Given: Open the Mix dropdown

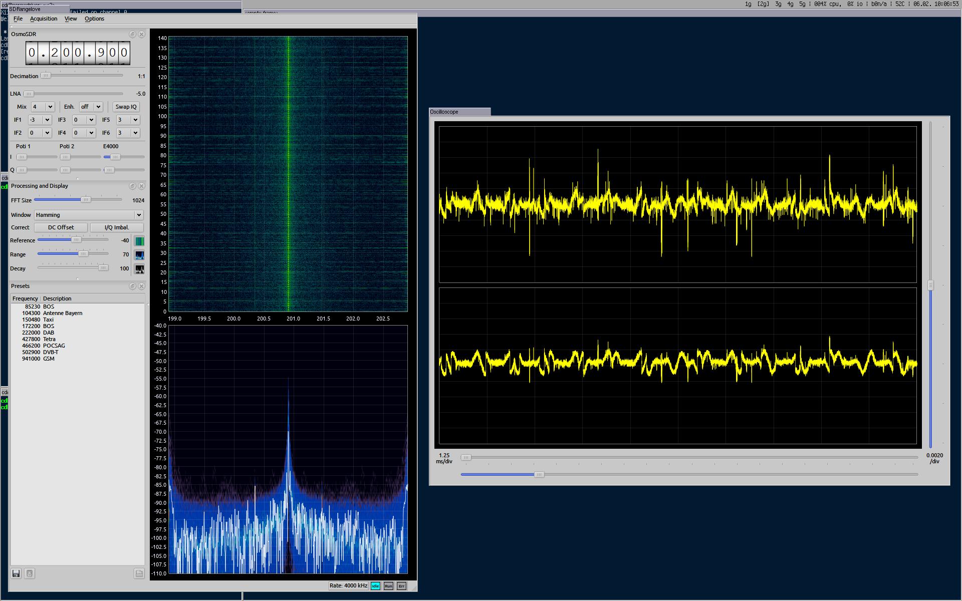Looking at the screenshot, I should tap(43, 107).
